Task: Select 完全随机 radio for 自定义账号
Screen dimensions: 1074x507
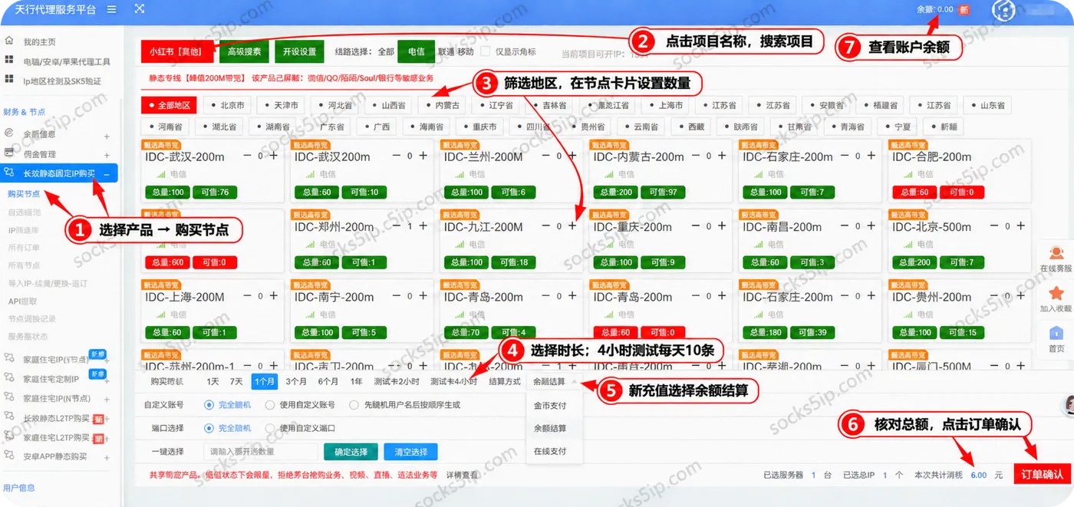Action: 209,404
